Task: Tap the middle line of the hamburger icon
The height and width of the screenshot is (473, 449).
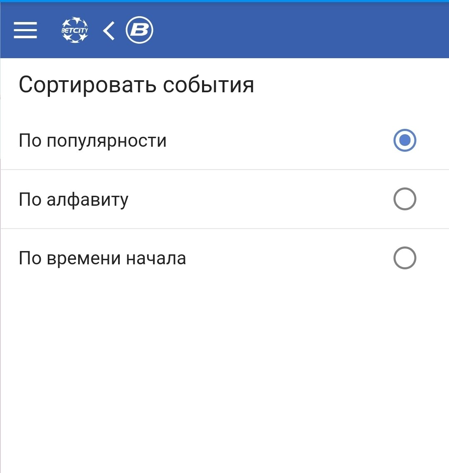Action: (x=25, y=30)
